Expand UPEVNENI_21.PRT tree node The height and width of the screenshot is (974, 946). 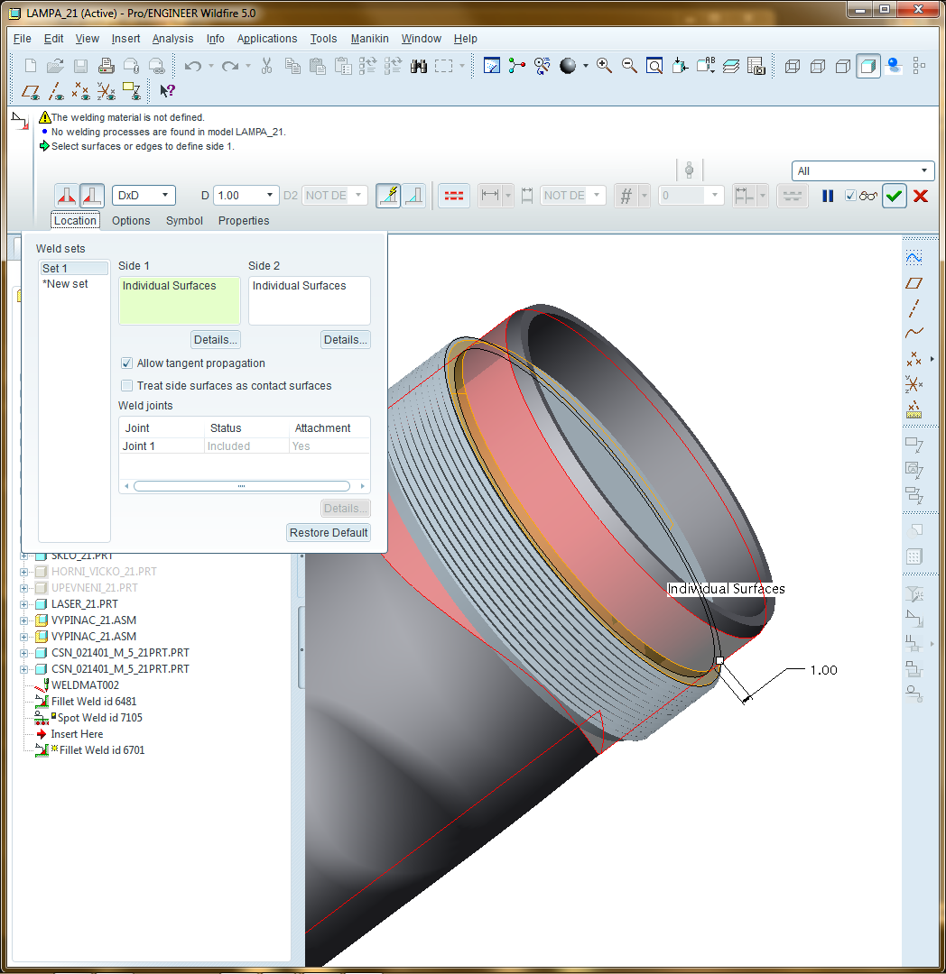pos(23,588)
